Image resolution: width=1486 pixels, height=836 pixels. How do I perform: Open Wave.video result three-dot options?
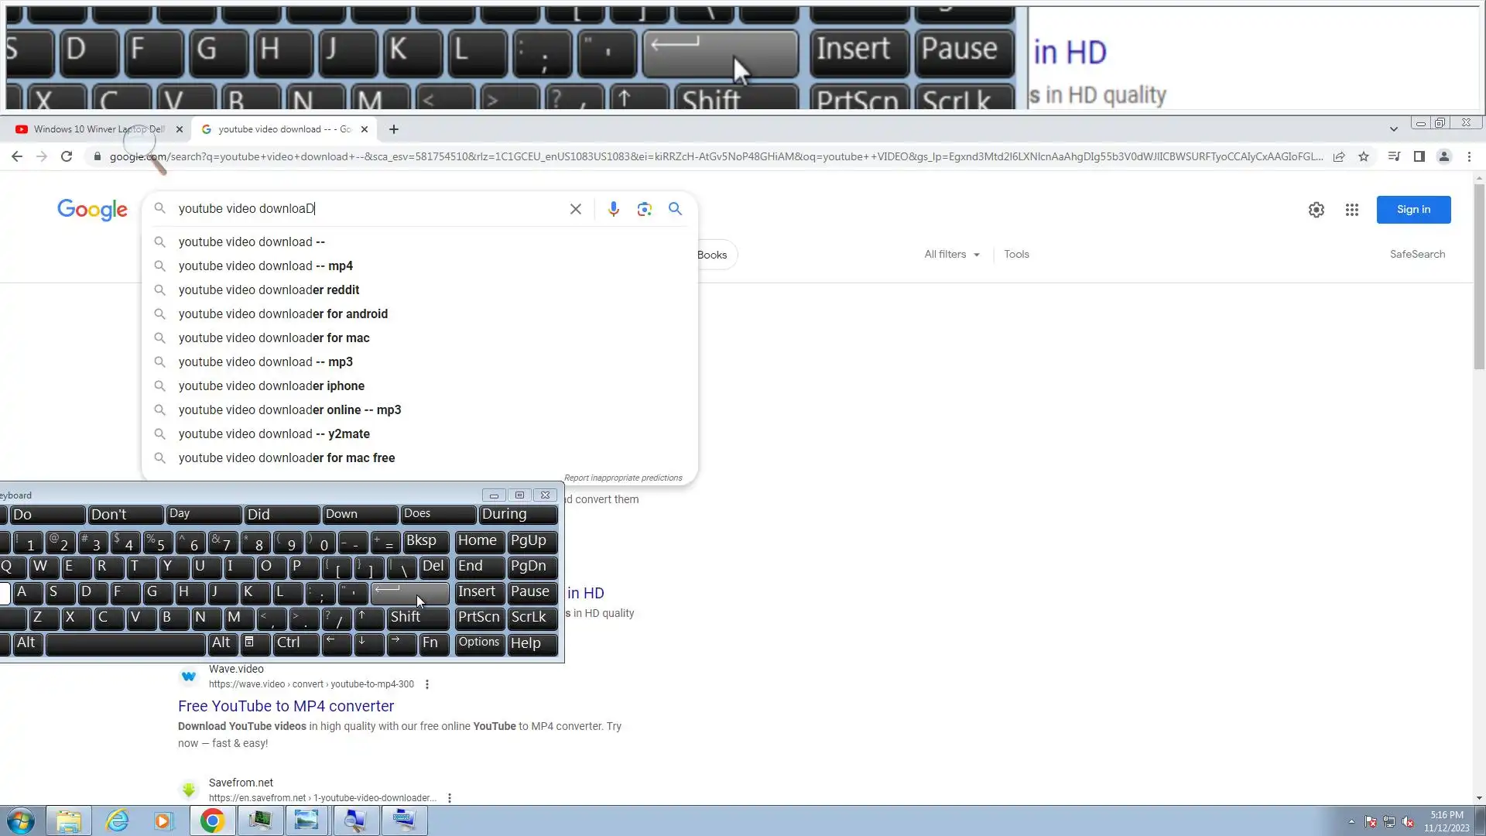point(427,684)
